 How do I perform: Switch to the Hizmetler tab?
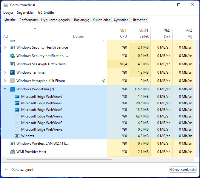139,20
